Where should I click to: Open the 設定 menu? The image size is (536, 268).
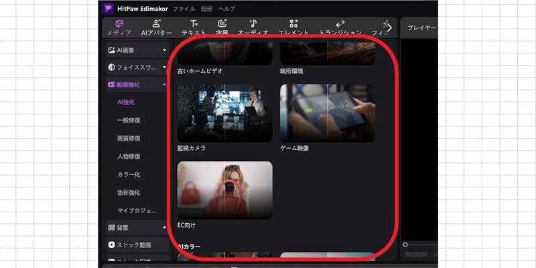(207, 9)
